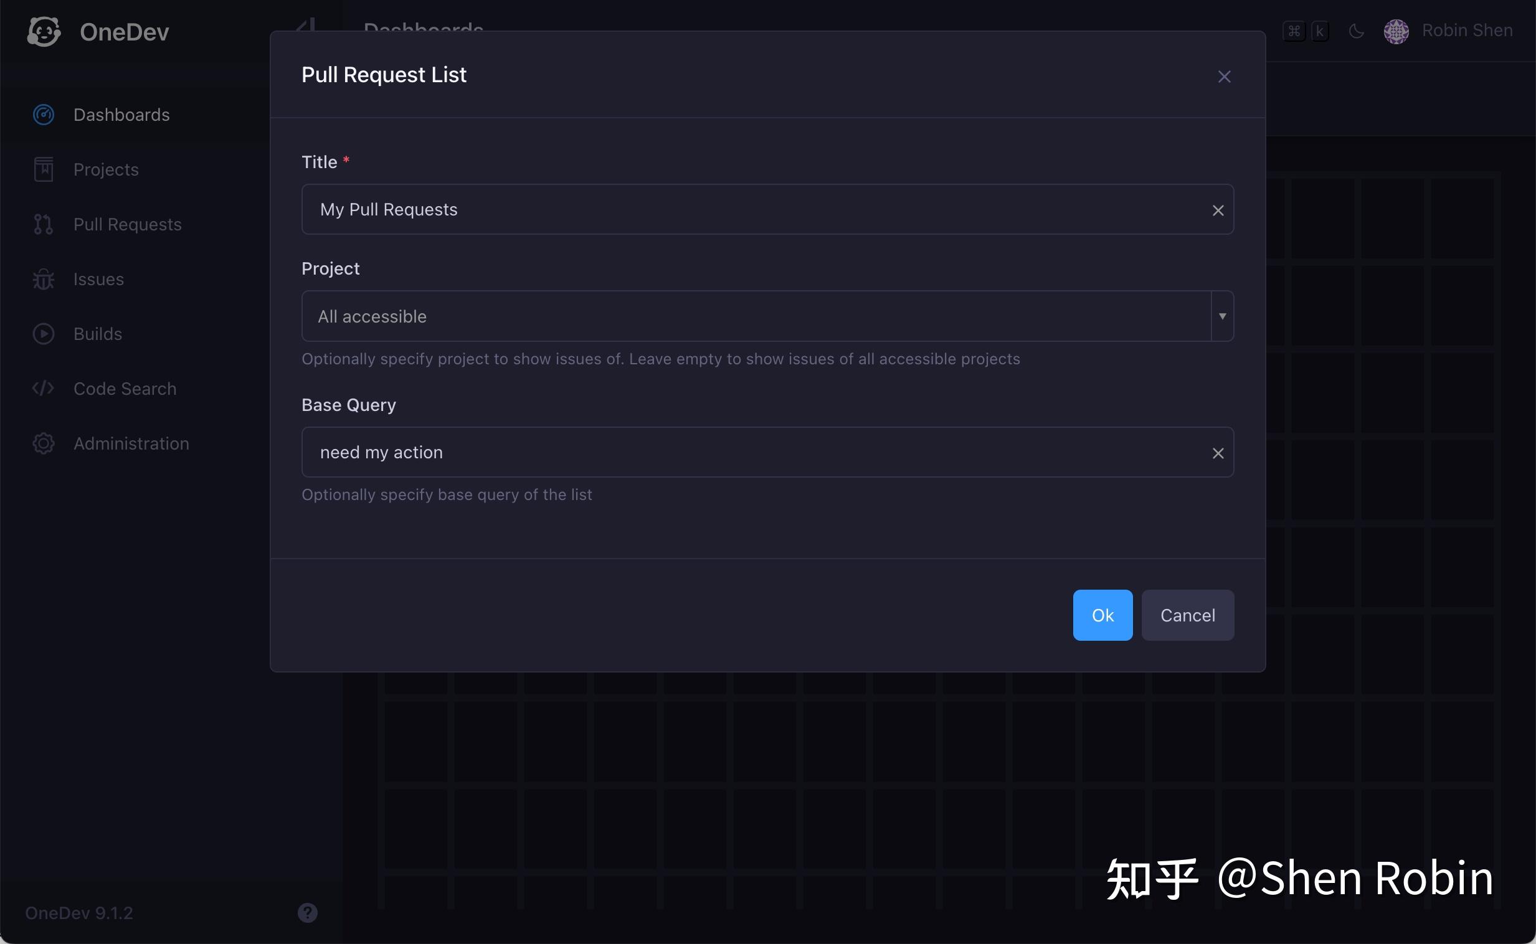
Task: Click the Administration gear icon
Action: 44,443
